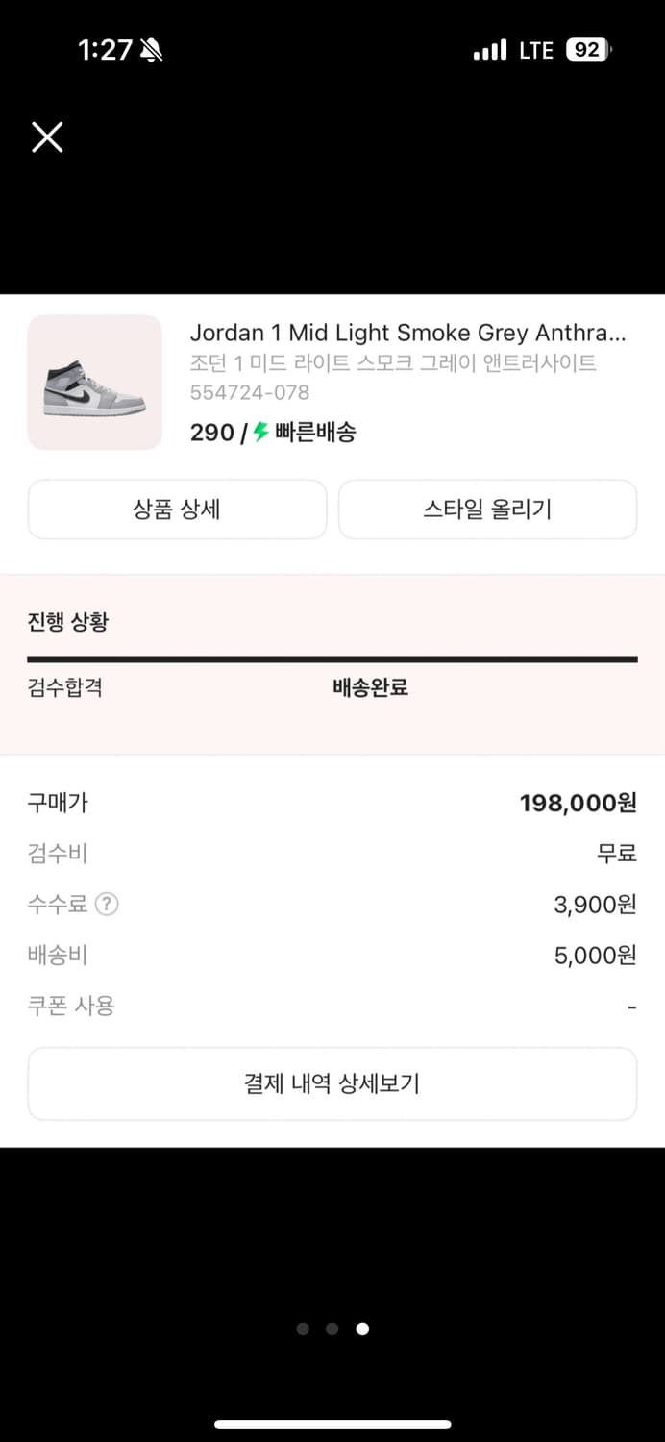Image resolution: width=665 pixels, height=1442 pixels.
Task: Tap the first carousel page indicator dot
Action: (x=303, y=1329)
